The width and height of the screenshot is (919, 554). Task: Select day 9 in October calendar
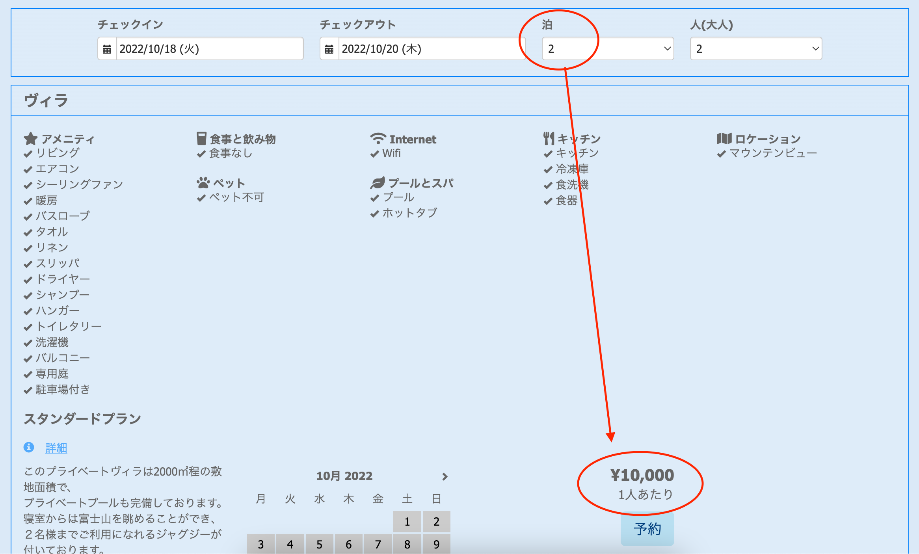click(x=436, y=544)
